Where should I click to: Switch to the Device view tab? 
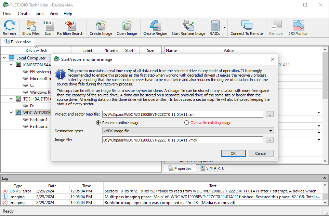pyautogui.click(x=18, y=42)
